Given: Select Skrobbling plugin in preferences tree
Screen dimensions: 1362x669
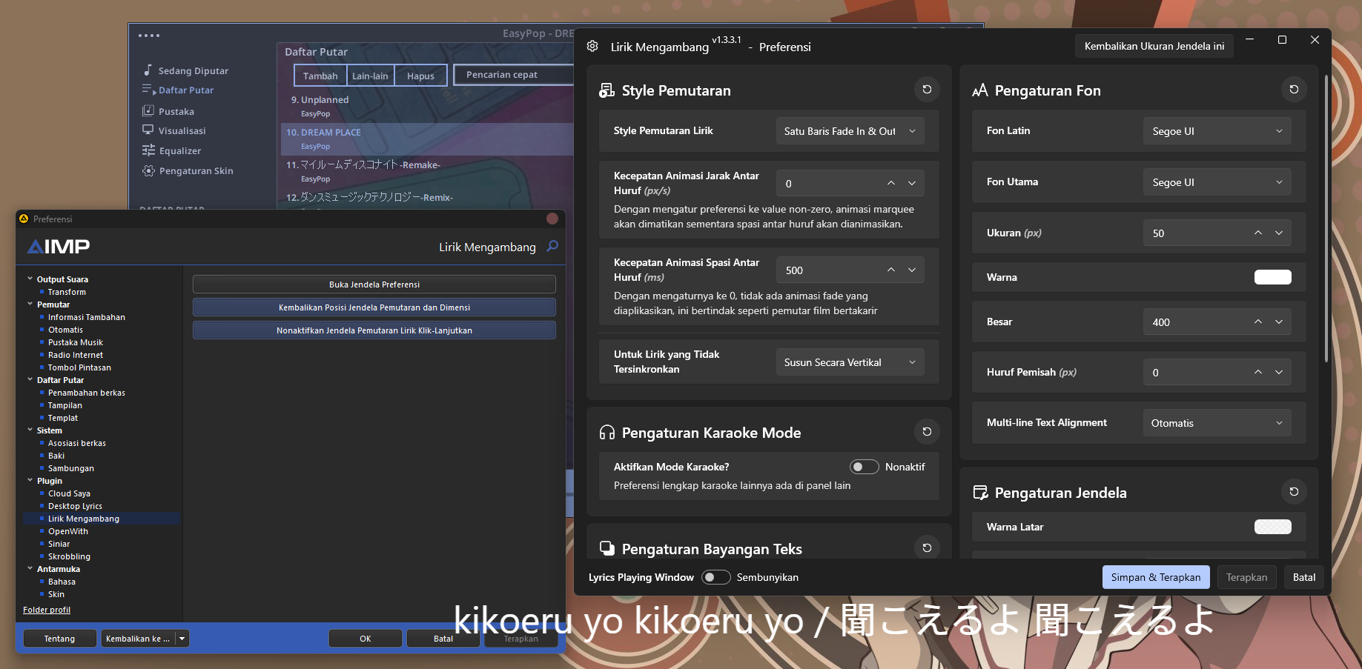Looking at the screenshot, I should (69, 556).
